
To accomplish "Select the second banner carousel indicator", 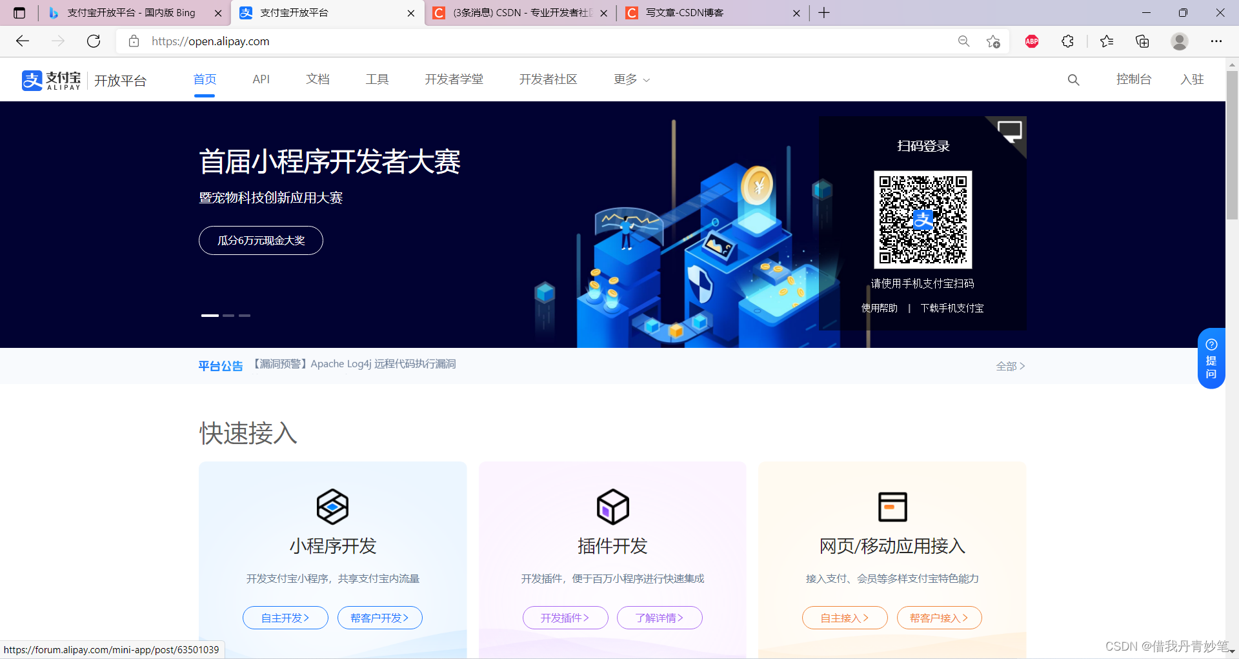I will [228, 316].
